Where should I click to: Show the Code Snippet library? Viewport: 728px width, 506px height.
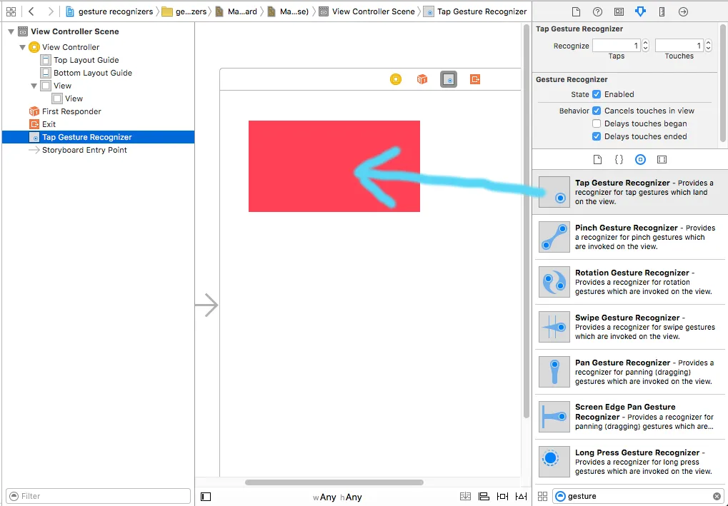(x=619, y=160)
